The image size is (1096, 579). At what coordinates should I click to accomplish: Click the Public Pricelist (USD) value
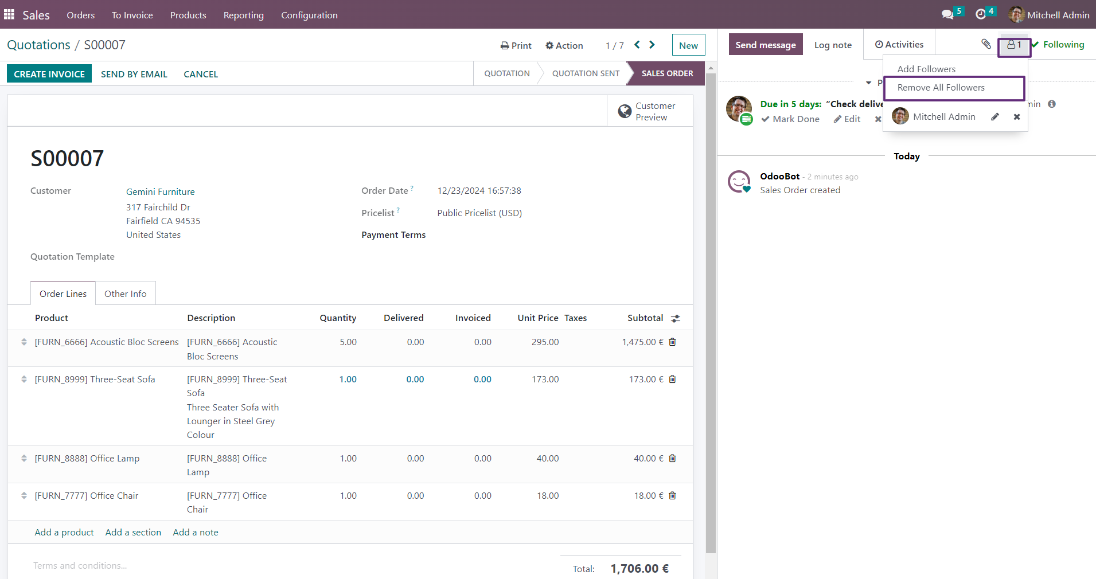pos(479,213)
